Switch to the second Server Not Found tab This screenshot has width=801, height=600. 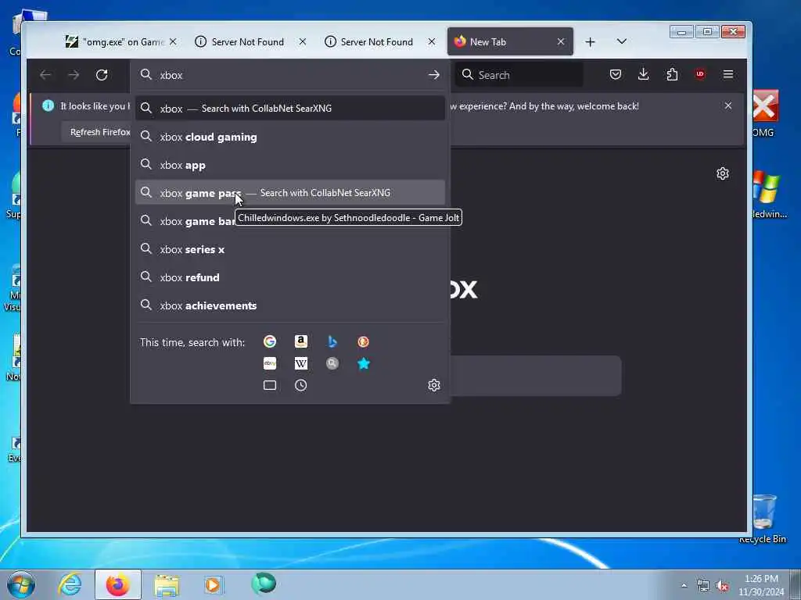380,42
